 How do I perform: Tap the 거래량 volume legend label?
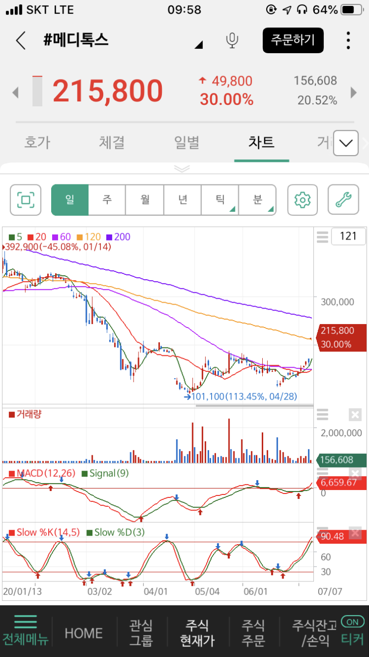click(25, 413)
